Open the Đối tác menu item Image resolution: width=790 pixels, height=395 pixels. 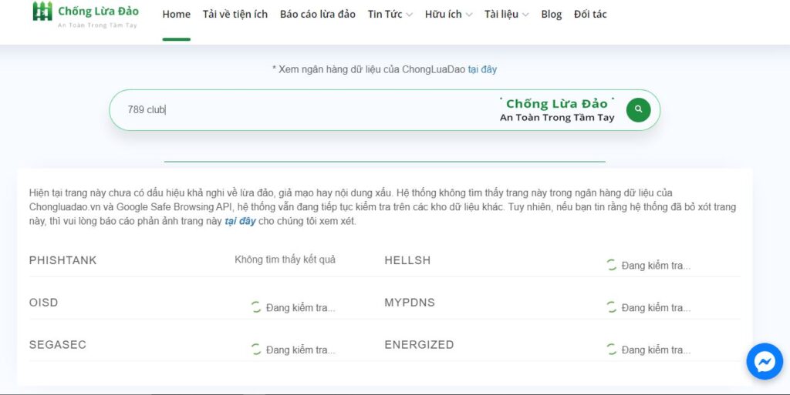pos(590,14)
